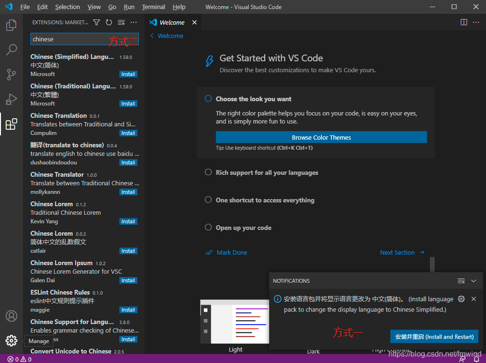Open the Explorer view in activity bar

click(x=11, y=25)
